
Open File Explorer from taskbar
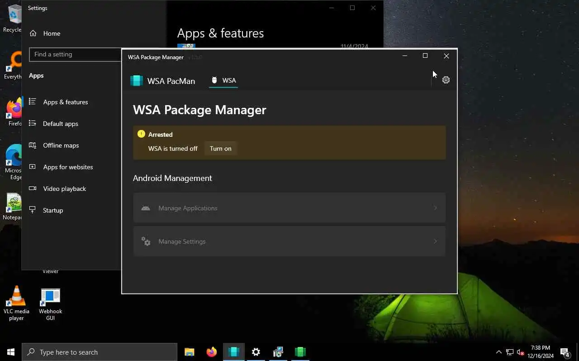[x=190, y=352]
